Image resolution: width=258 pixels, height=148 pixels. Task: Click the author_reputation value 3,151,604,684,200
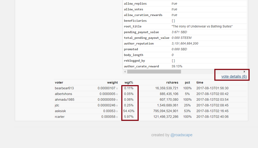[x=185, y=44]
